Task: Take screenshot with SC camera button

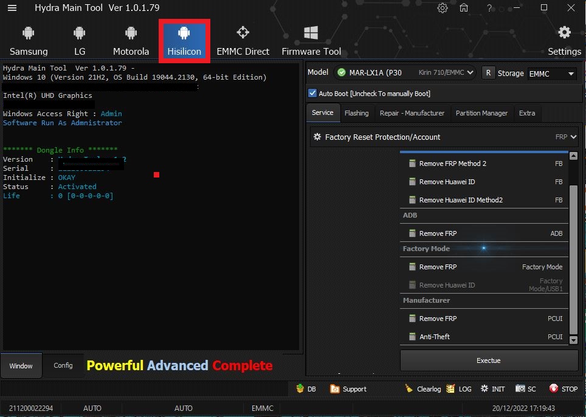Action: point(525,389)
